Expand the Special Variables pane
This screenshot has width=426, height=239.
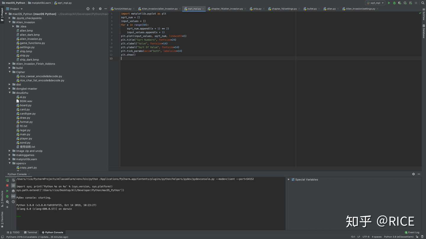point(288,179)
